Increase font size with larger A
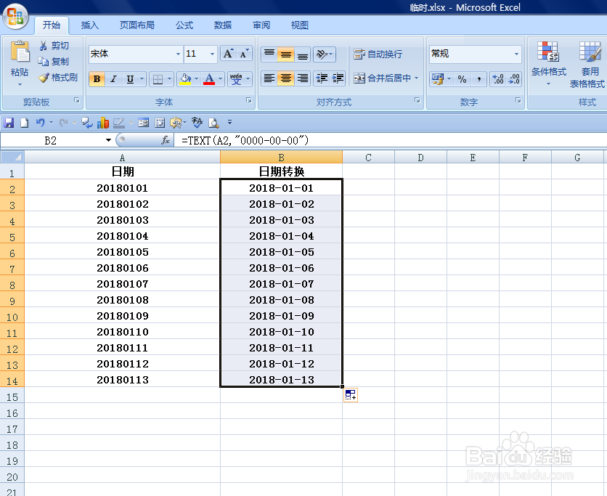The width and height of the screenshot is (607, 496). 229,54
